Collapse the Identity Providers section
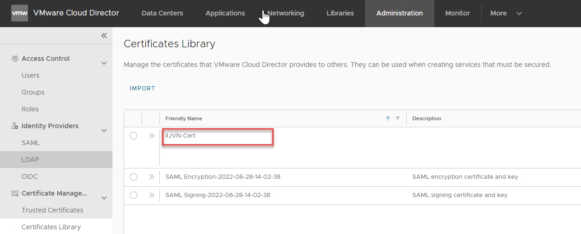Image resolution: width=581 pixels, height=234 pixels. [104, 131]
